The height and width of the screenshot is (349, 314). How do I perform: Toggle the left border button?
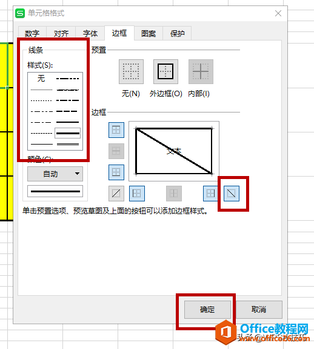click(x=137, y=194)
